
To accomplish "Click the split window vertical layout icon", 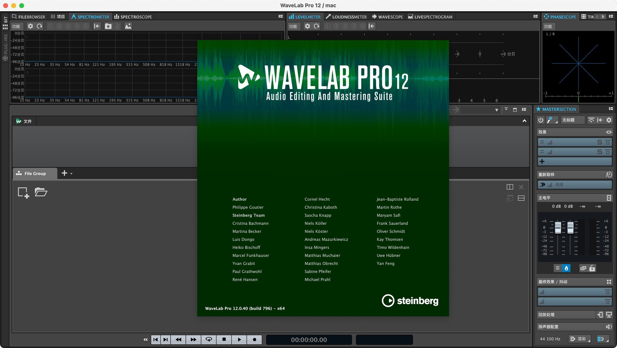I will (510, 187).
